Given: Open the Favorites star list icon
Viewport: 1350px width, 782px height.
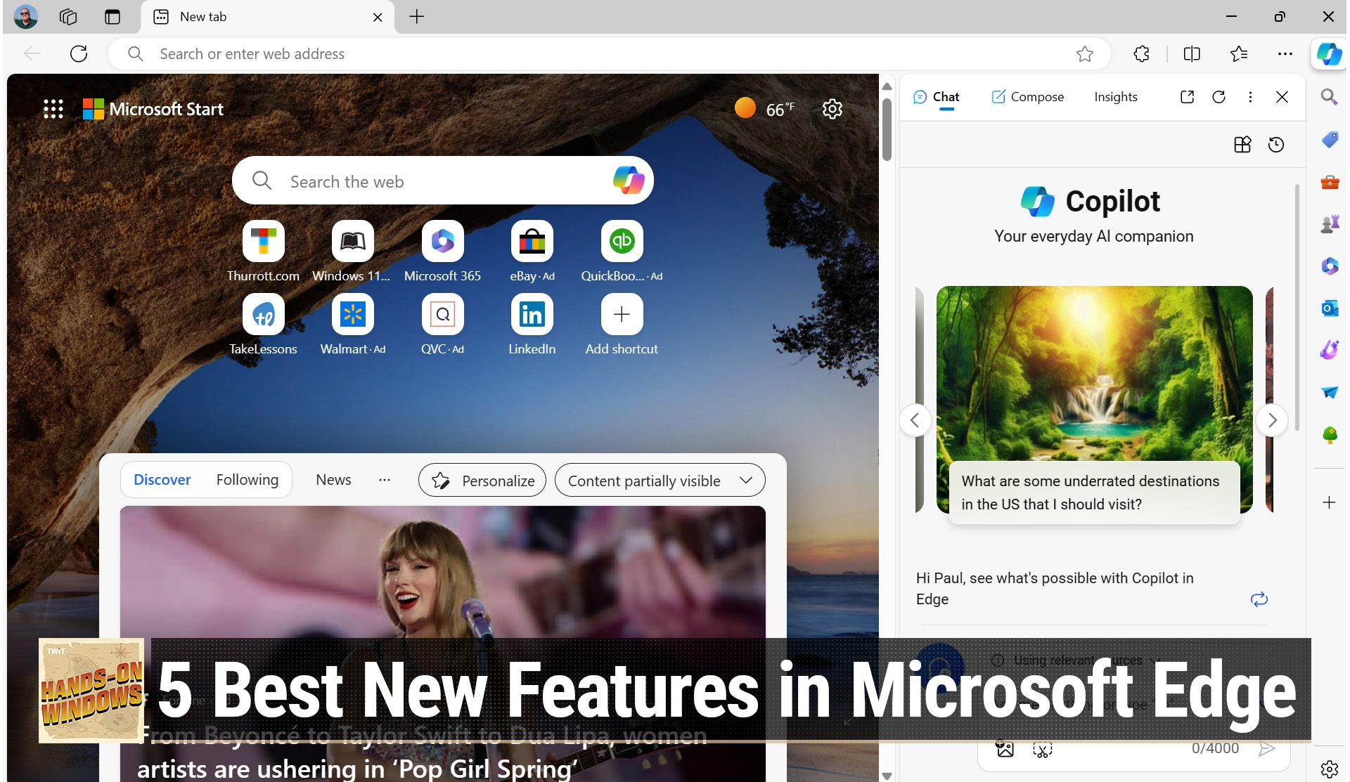Looking at the screenshot, I should tap(1239, 54).
